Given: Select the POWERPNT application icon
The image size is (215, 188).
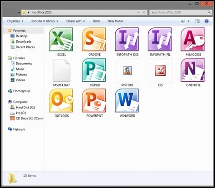Looking at the screenshot, I should point(94,100).
